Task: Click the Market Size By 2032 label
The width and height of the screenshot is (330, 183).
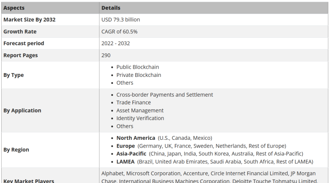Action: pos(29,20)
